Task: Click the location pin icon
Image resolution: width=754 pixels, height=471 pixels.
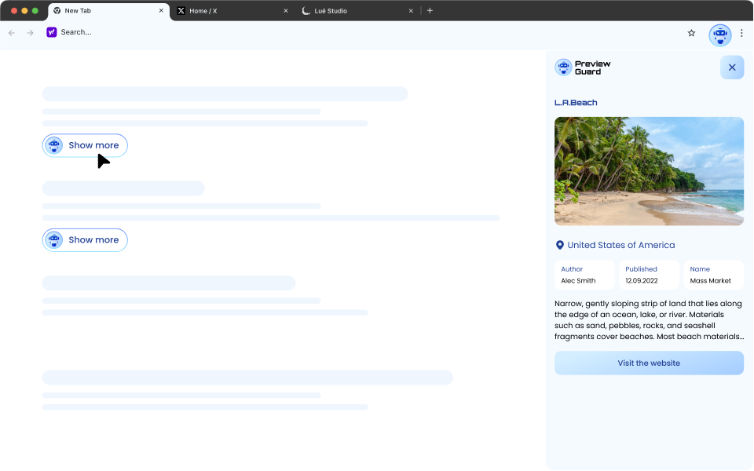Action: tap(559, 245)
